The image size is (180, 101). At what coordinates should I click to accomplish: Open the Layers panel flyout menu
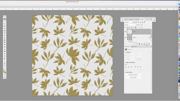[151, 19]
